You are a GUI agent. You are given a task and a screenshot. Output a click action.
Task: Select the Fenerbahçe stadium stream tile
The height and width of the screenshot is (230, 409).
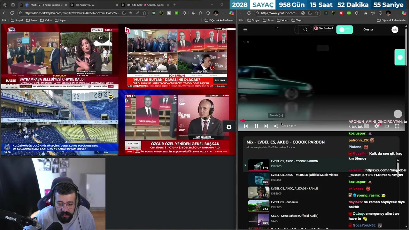coord(59,123)
